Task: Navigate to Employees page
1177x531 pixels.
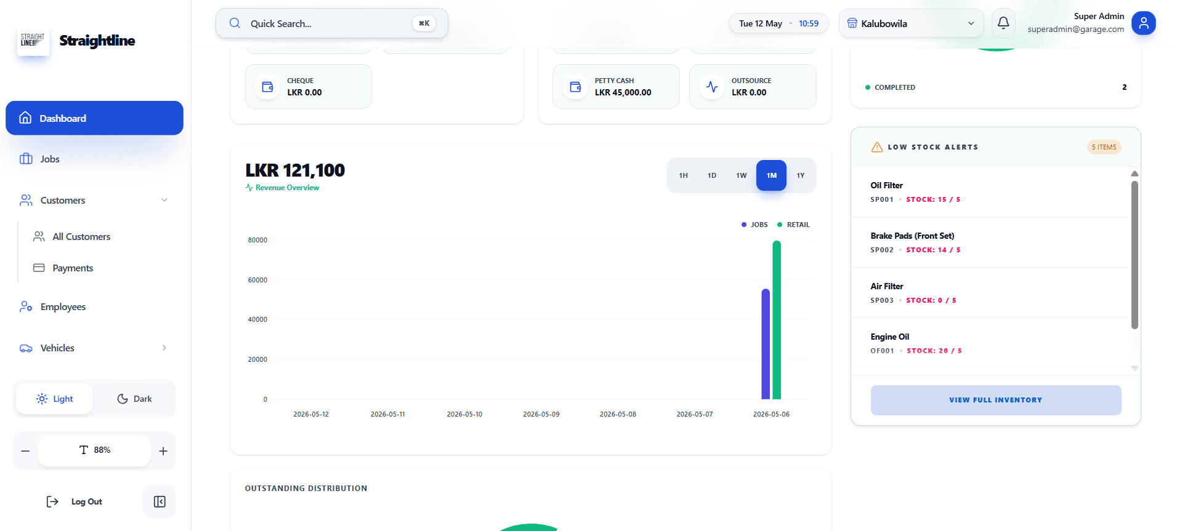Action: tap(94, 306)
